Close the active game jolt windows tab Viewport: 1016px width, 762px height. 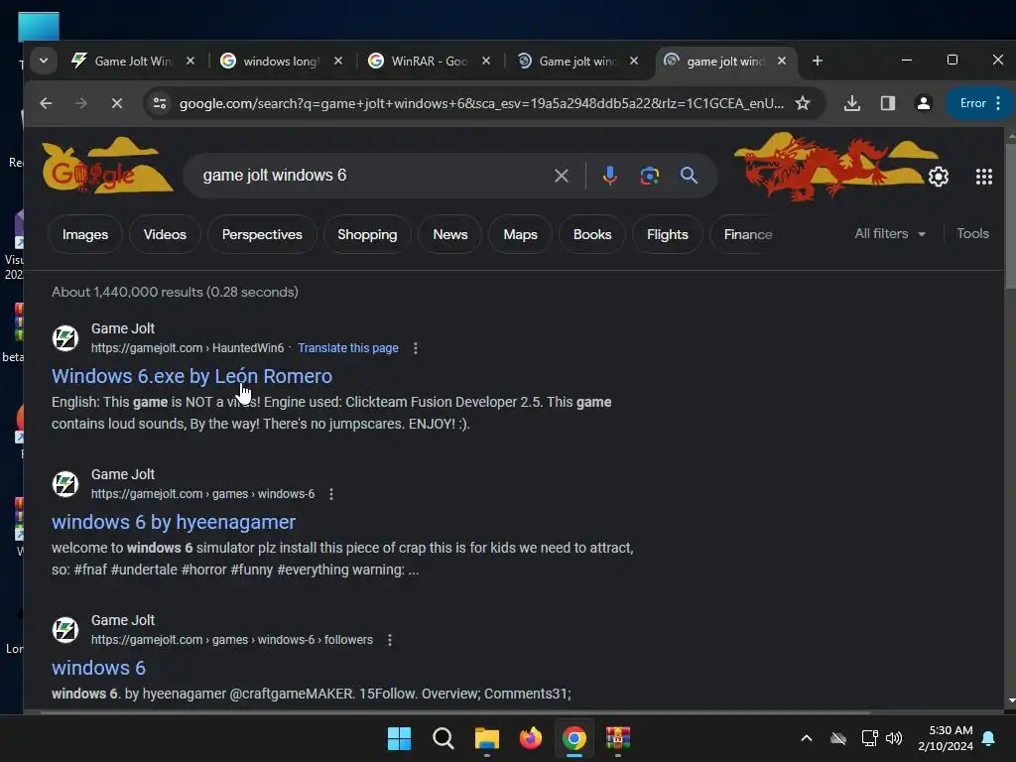coord(782,61)
